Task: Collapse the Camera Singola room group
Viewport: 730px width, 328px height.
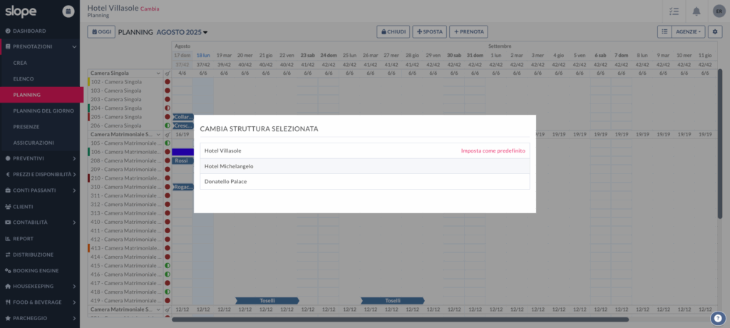Action: pyautogui.click(x=158, y=73)
